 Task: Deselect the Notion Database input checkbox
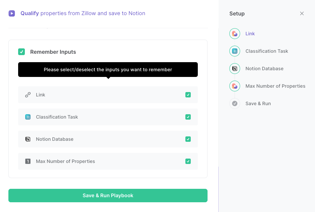pos(188,139)
